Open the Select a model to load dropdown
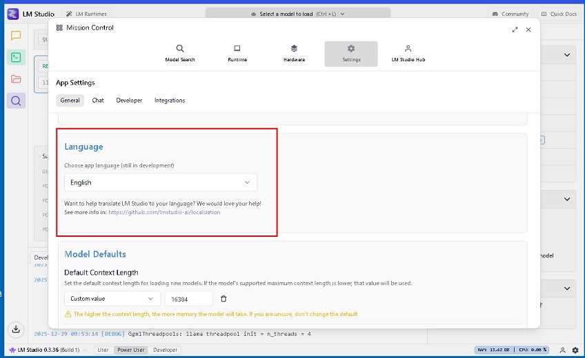The height and width of the screenshot is (358, 585). point(298,14)
